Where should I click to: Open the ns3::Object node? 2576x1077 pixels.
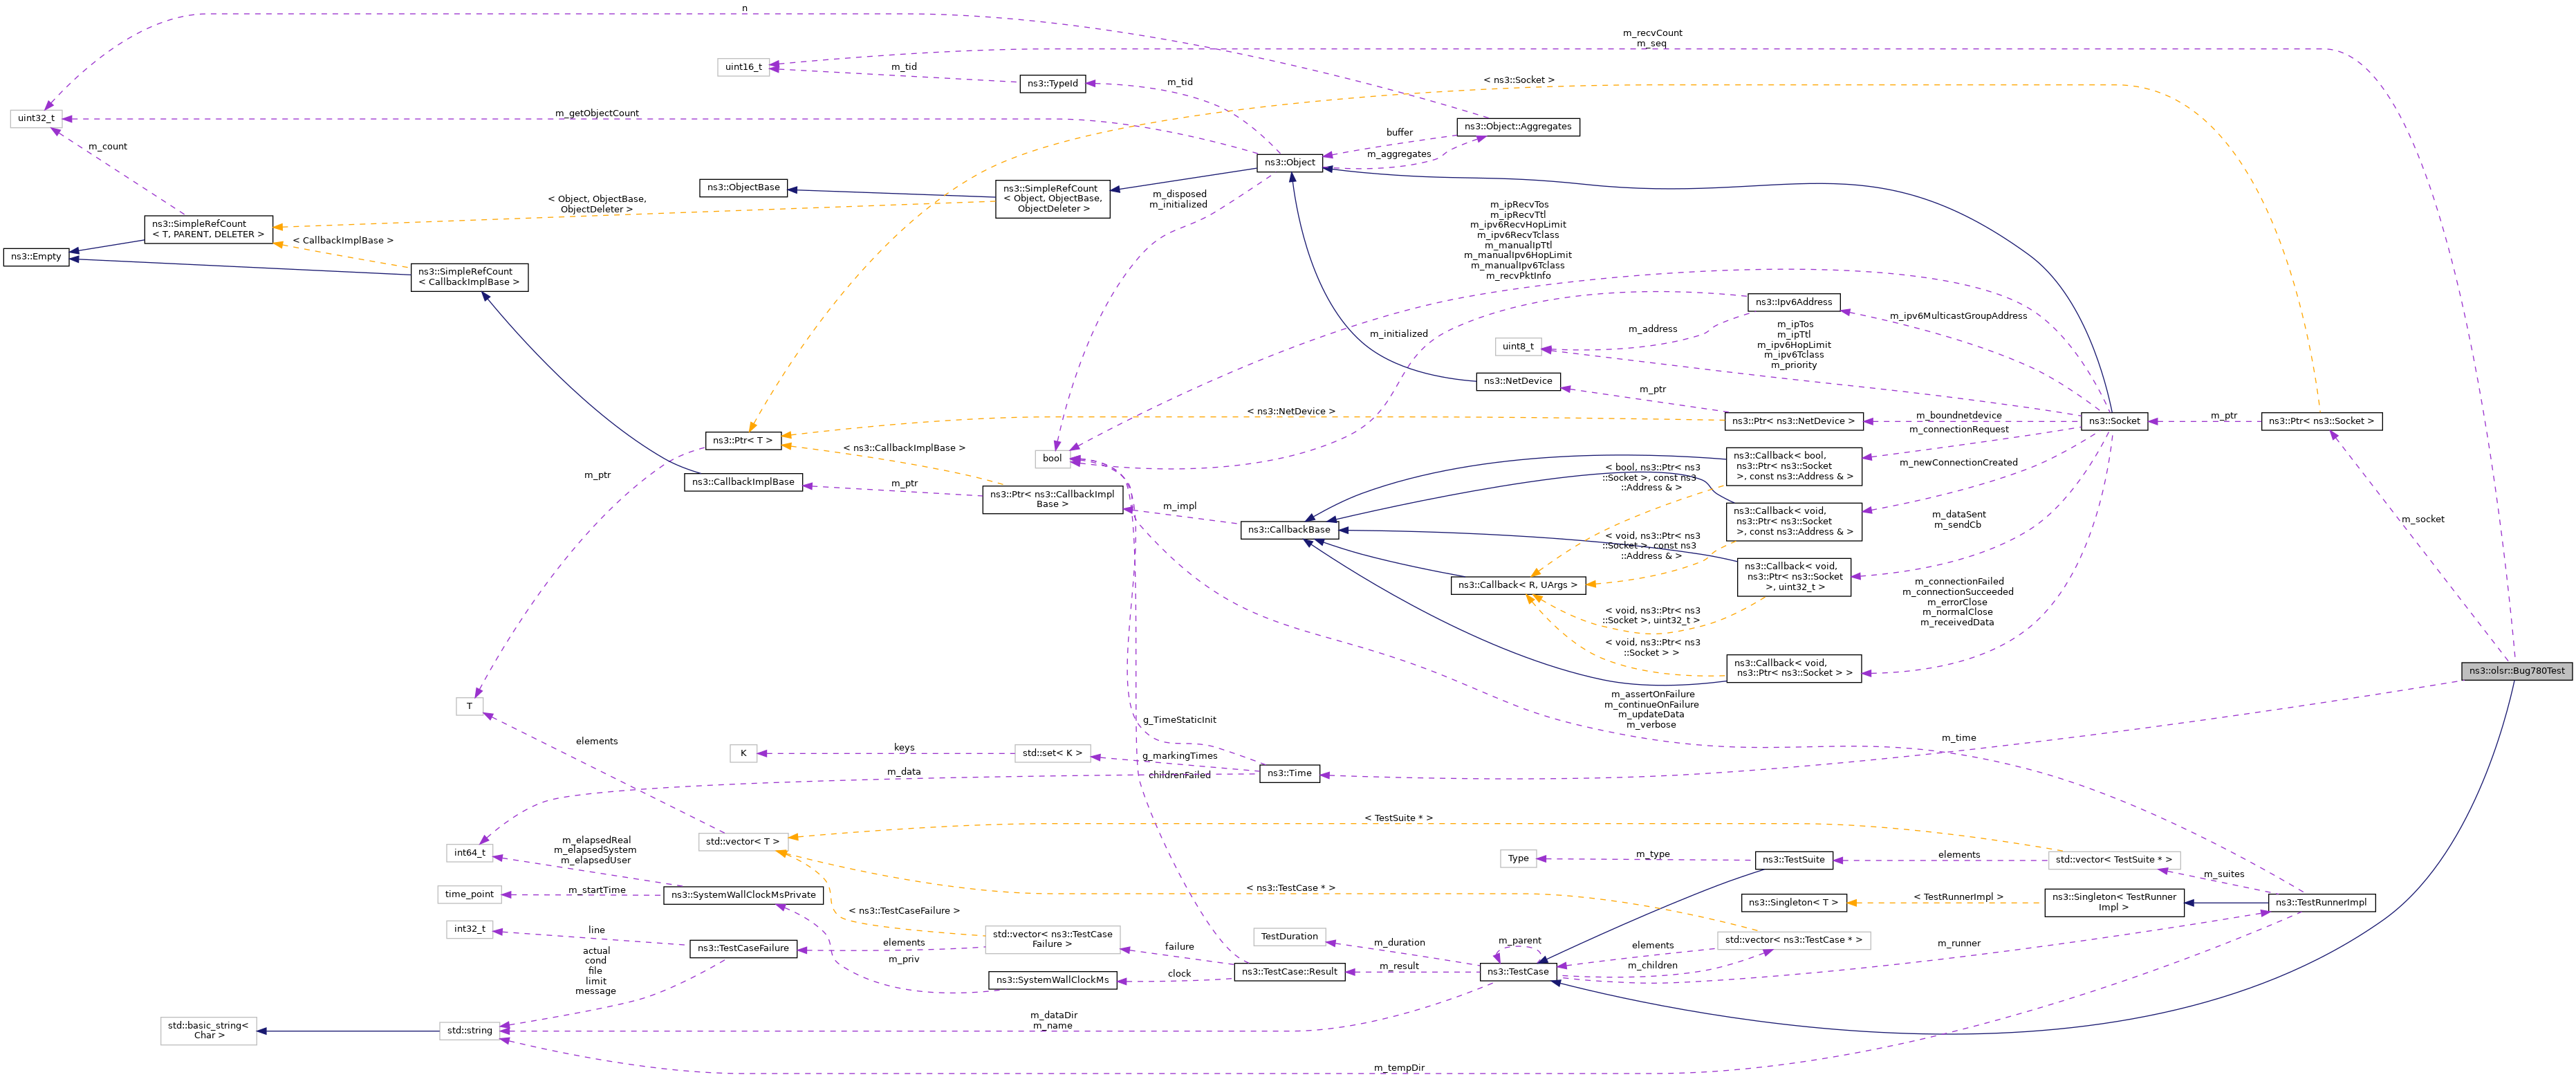click(1290, 162)
